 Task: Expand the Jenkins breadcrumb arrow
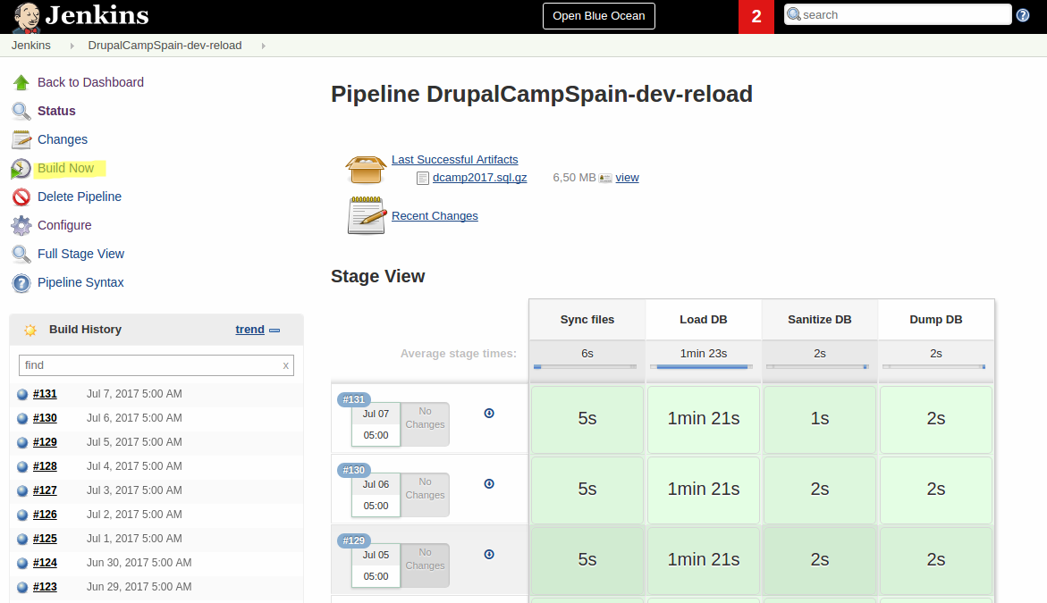coord(72,46)
